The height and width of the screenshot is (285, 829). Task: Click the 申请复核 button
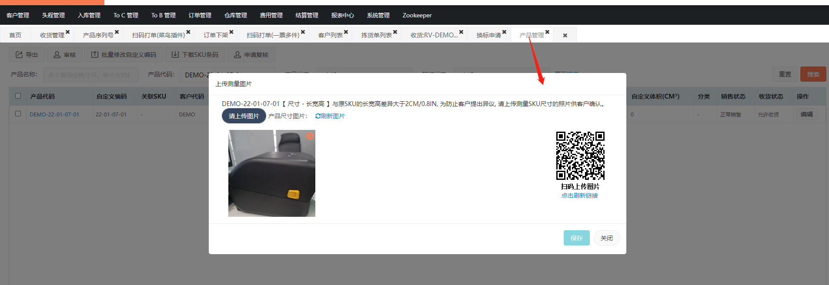click(251, 55)
